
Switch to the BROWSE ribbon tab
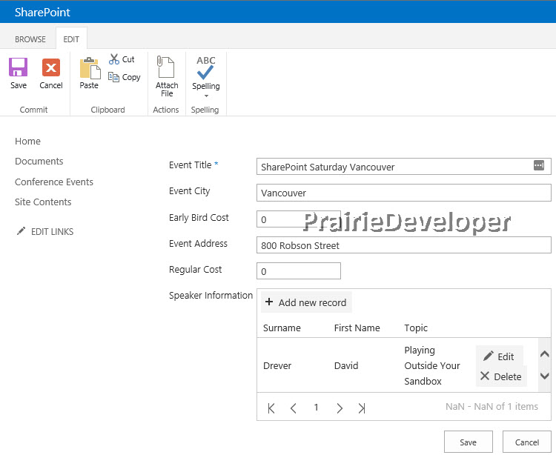point(30,39)
